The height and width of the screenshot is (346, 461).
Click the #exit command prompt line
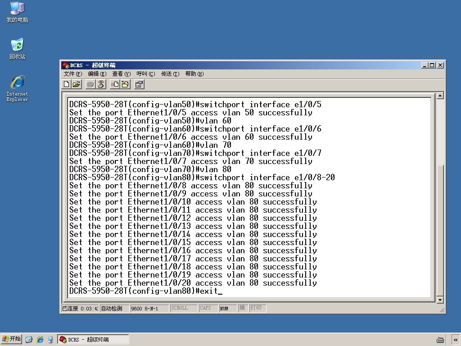click(x=146, y=291)
